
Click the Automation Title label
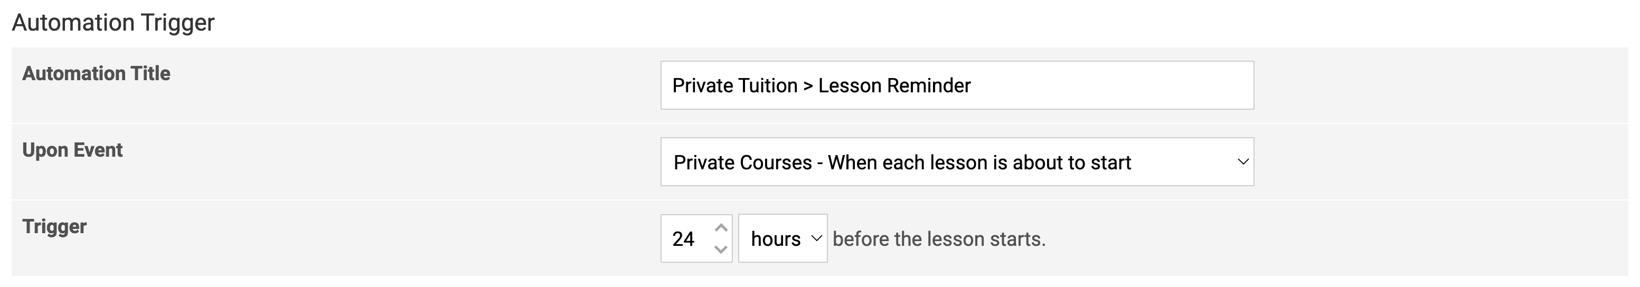pyautogui.click(x=96, y=74)
